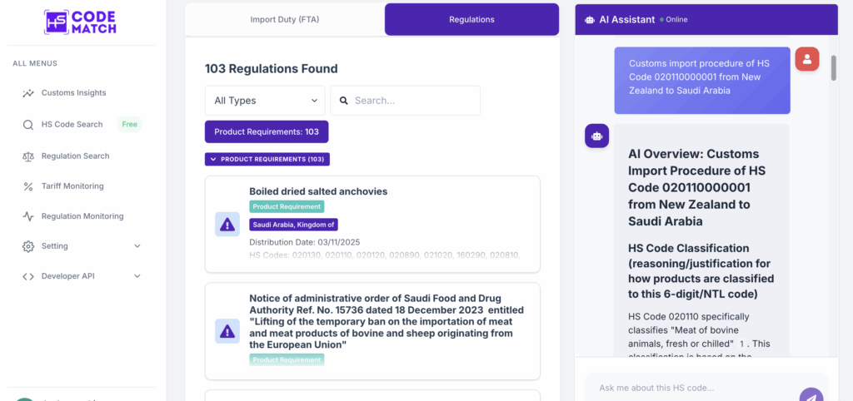
Task: Click the AI Assistant robot icon in header
Action: pos(590,20)
